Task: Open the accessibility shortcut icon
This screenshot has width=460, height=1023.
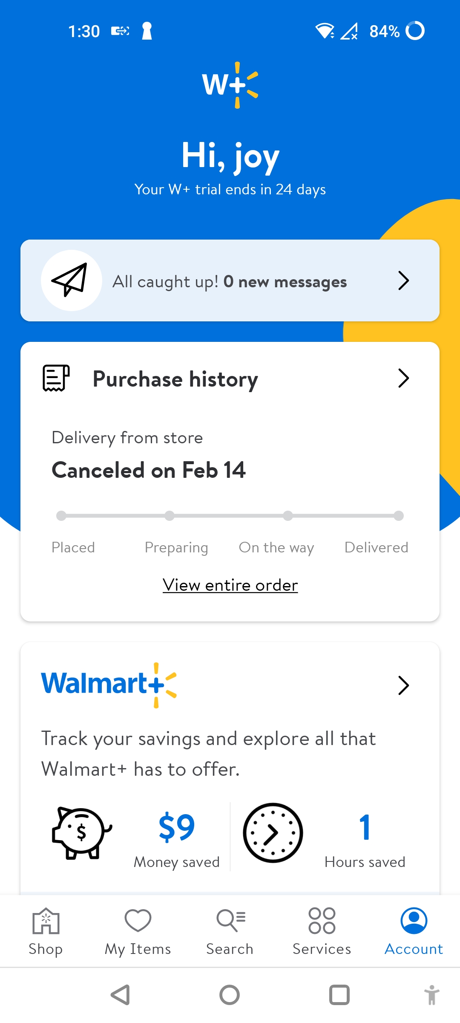Action: click(431, 995)
